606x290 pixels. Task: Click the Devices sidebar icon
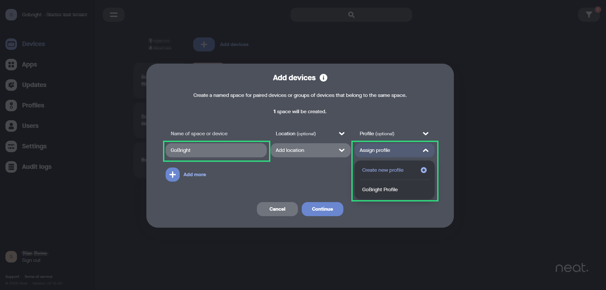click(11, 44)
